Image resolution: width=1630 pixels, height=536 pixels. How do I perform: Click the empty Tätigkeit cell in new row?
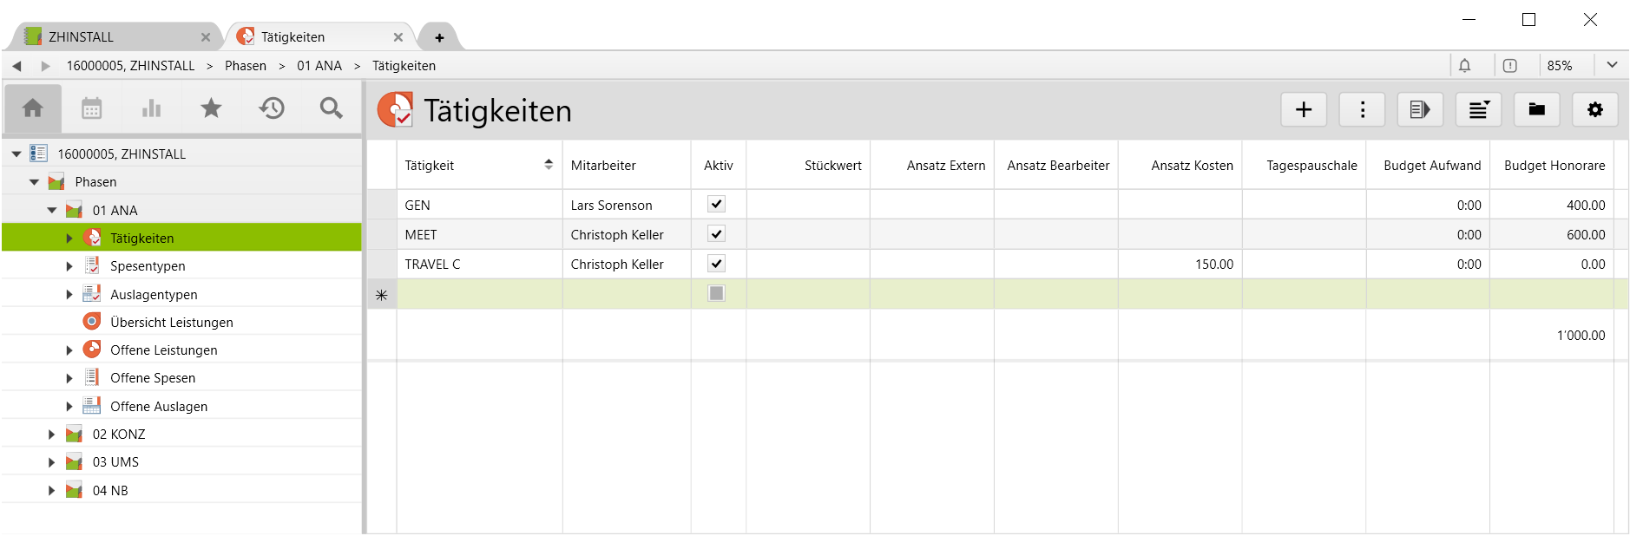point(479,294)
